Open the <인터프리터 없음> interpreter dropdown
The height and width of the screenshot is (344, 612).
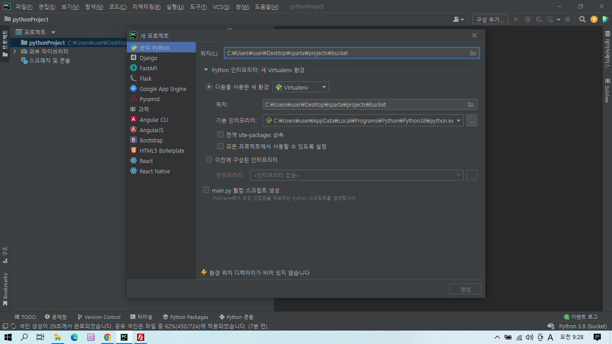pos(357,175)
